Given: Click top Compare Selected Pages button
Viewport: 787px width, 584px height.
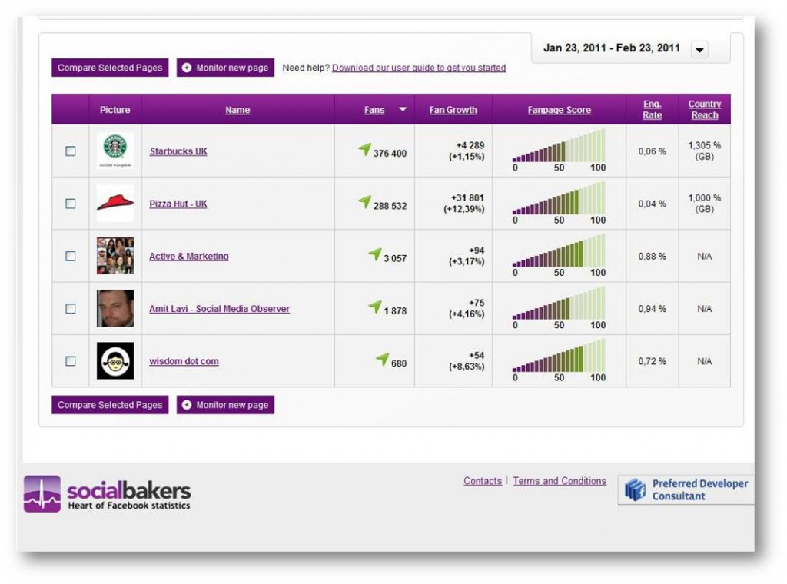Looking at the screenshot, I should click(110, 68).
